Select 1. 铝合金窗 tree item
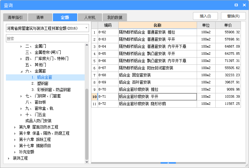249x168 pixels. 42,77
